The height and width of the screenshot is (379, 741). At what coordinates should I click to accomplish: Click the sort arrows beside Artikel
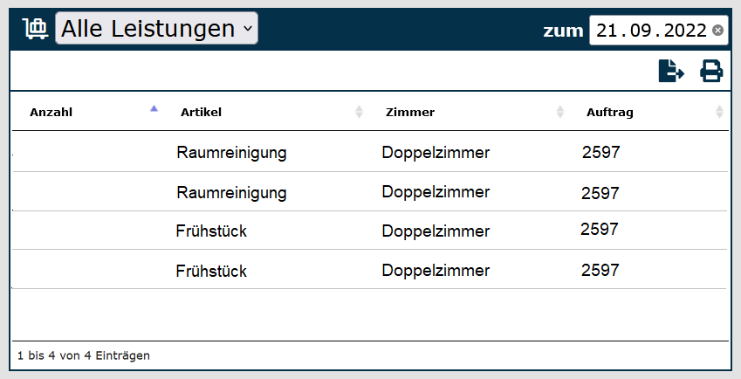coord(359,113)
